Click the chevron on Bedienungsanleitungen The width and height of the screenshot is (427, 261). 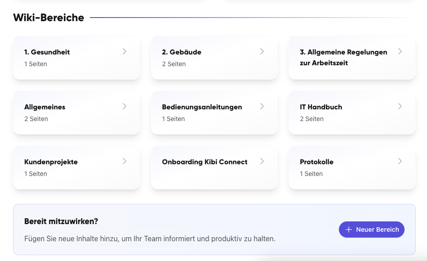point(262,106)
